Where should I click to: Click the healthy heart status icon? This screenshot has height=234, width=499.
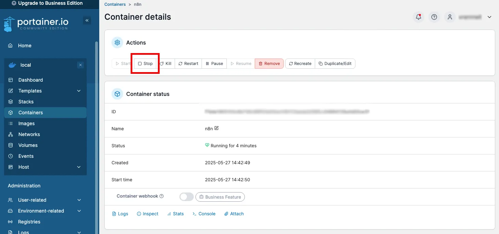click(207, 145)
